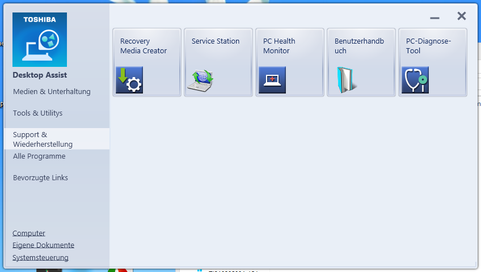The height and width of the screenshot is (272, 481).
Task: Open PC Health Monitor laptop icon
Action: click(272, 80)
